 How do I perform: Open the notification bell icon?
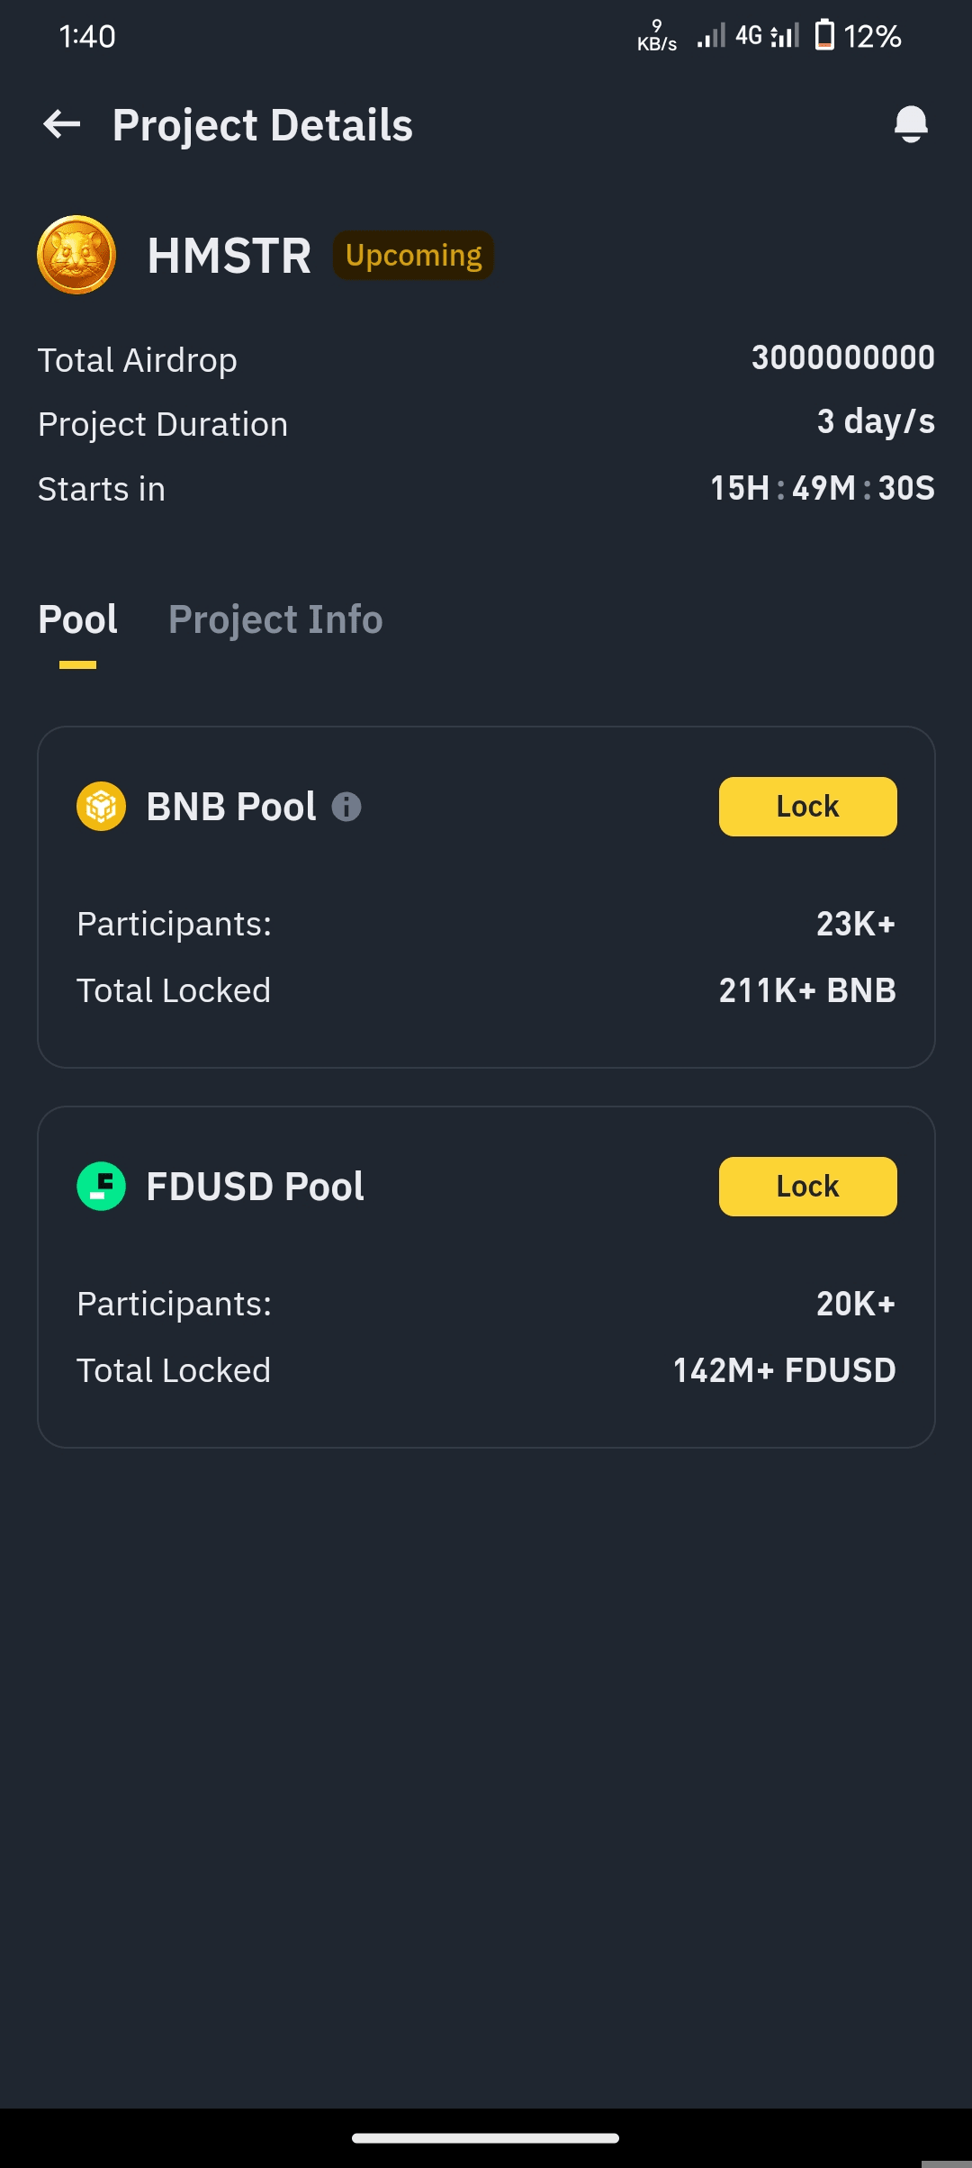pyautogui.click(x=911, y=124)
